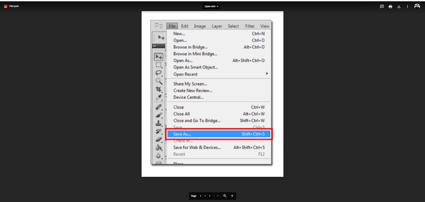Select the Lasso tool

159,73
